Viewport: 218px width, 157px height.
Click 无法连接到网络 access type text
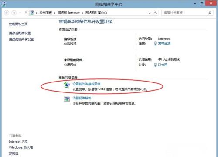[x=169, y=60]
